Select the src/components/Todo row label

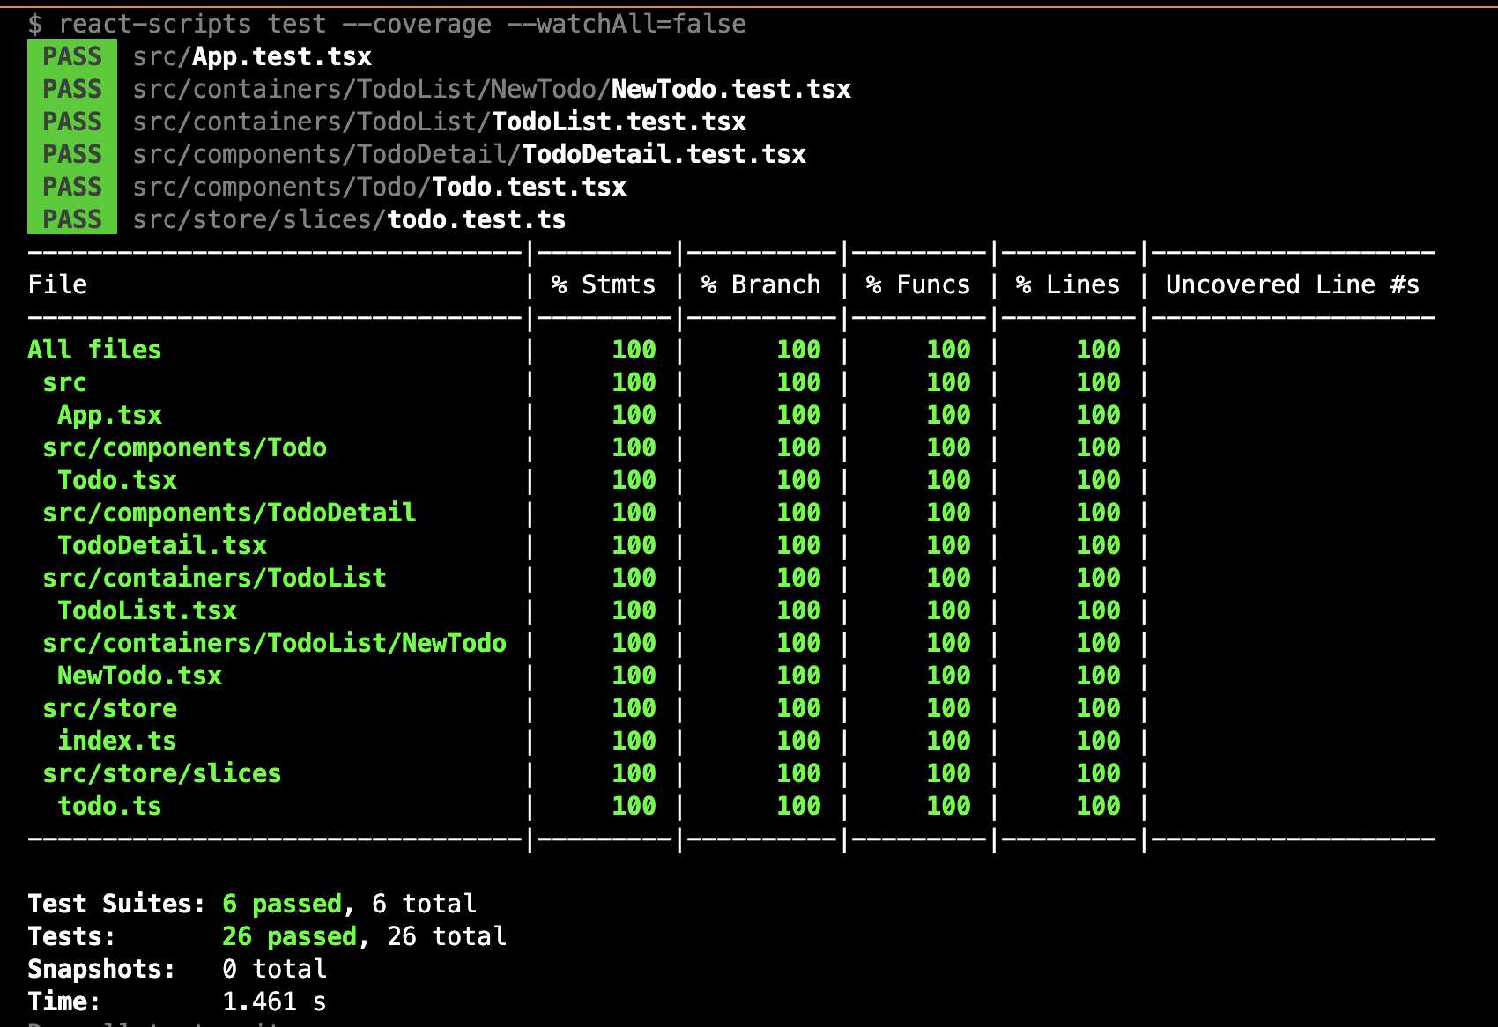coord(184,447)
